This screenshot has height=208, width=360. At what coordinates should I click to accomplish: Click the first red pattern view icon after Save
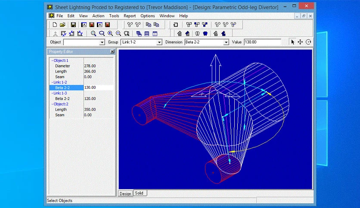click(92, 24)
